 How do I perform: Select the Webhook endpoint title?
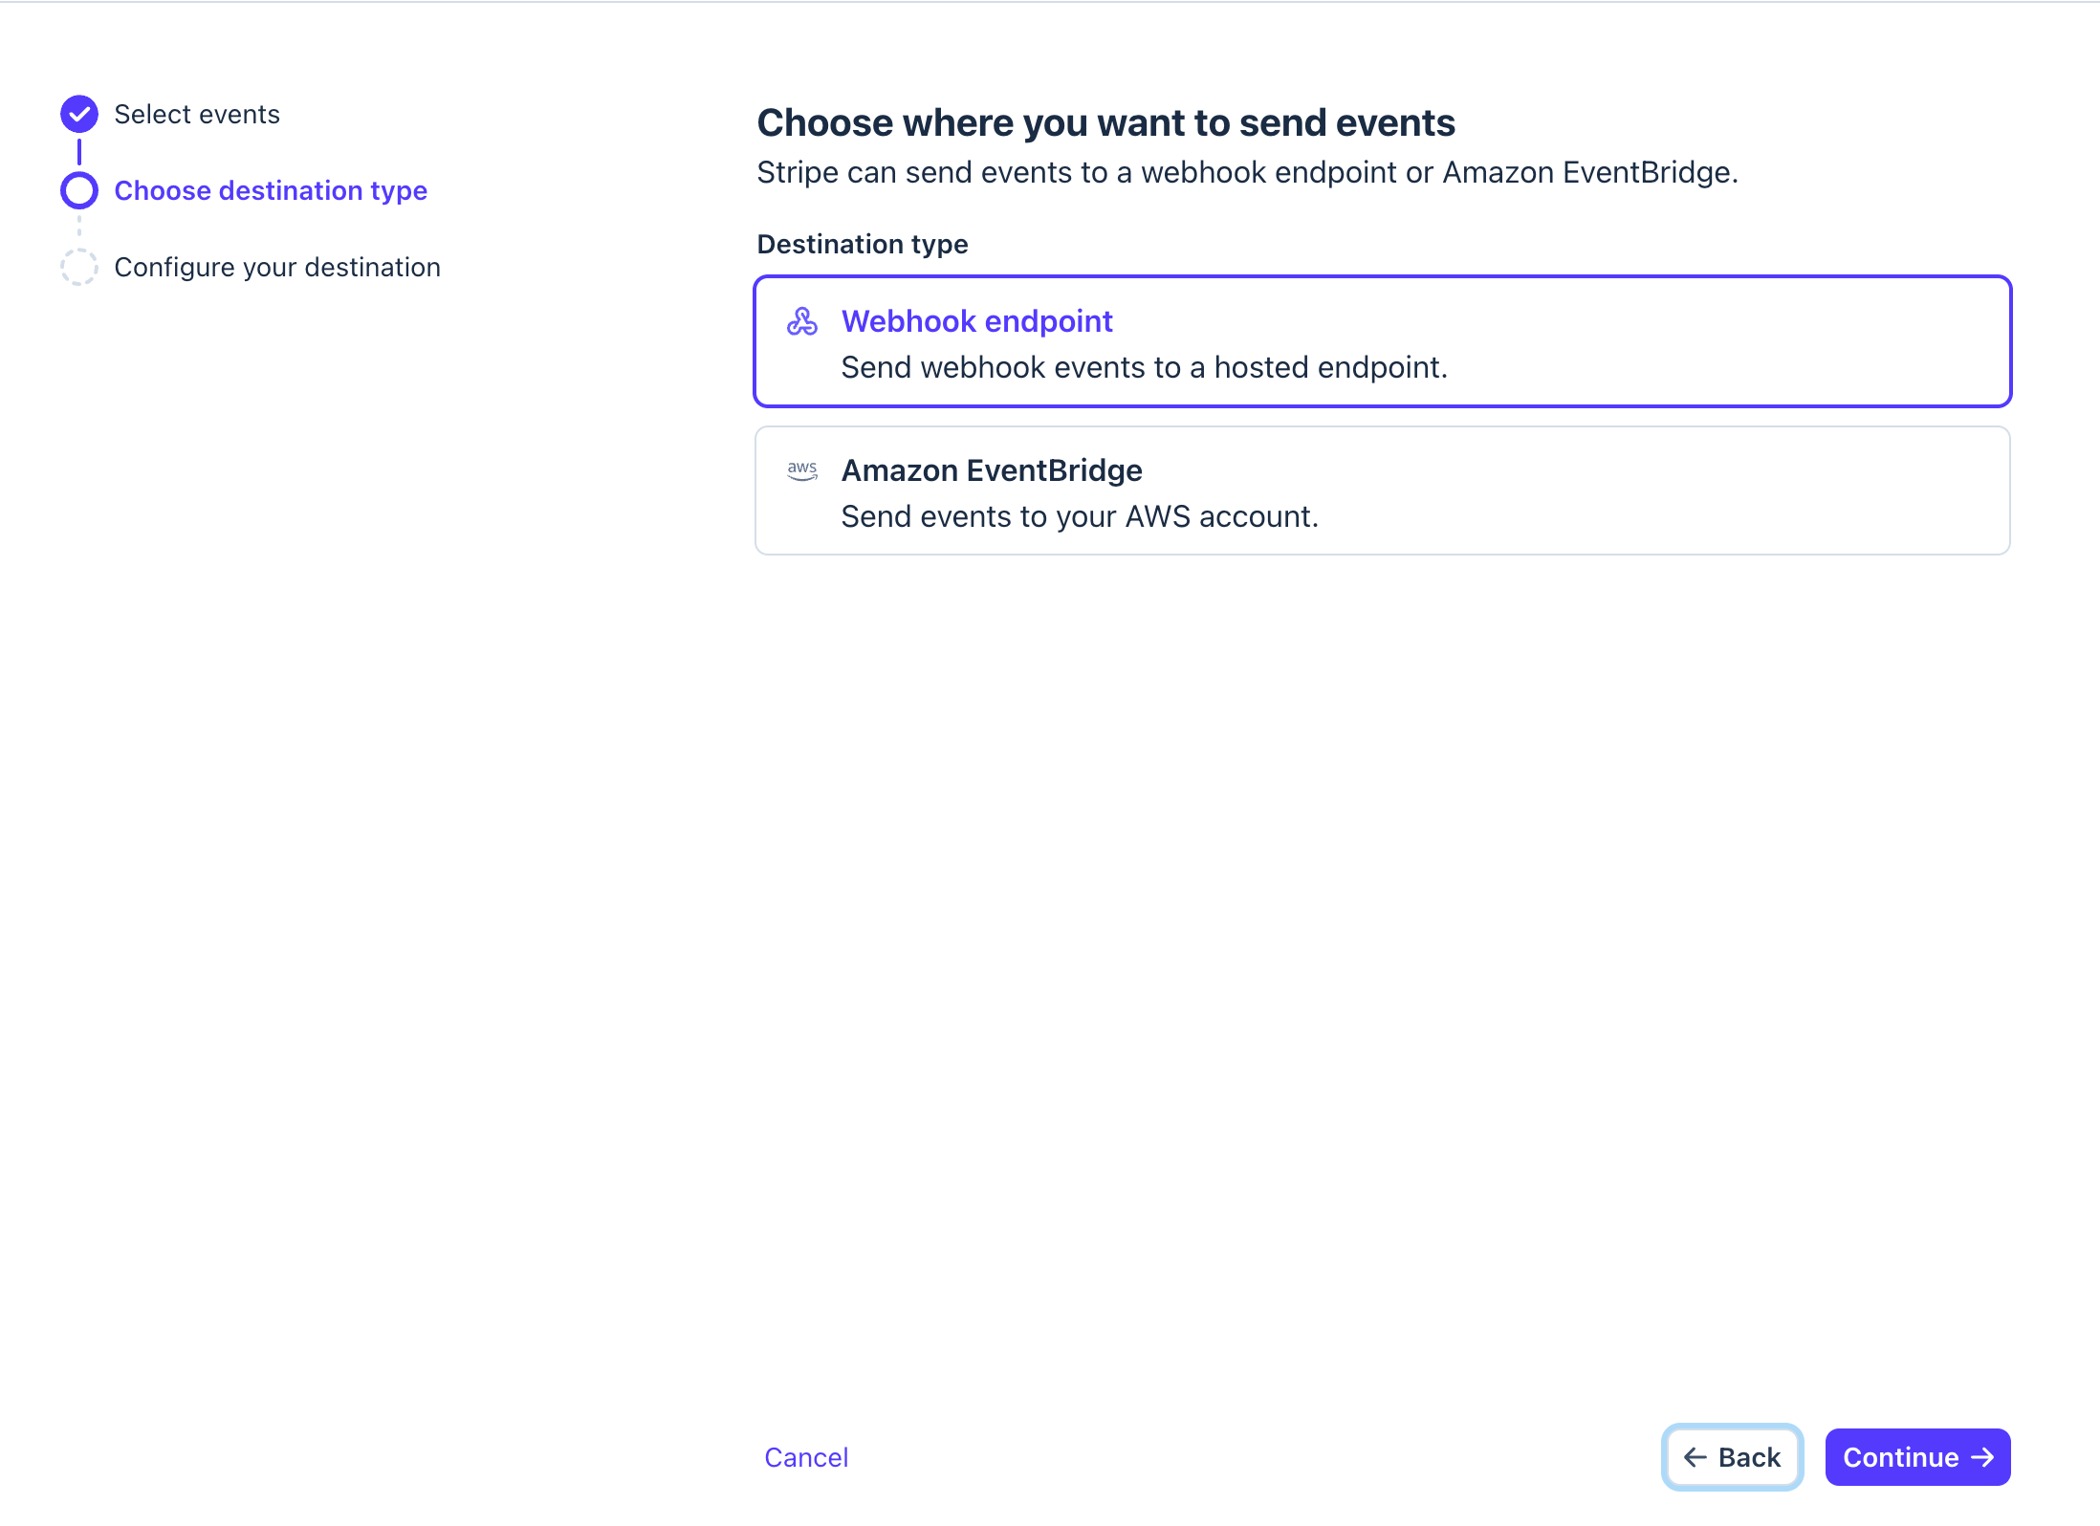click(x=976, y=321)
